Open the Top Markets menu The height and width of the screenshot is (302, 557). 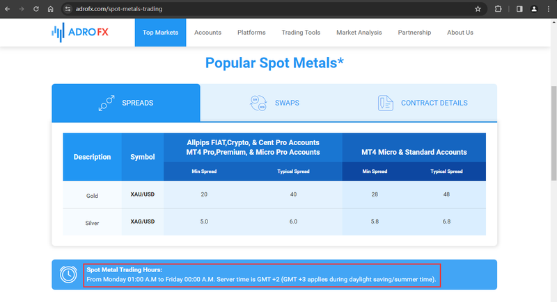[160, 32]
